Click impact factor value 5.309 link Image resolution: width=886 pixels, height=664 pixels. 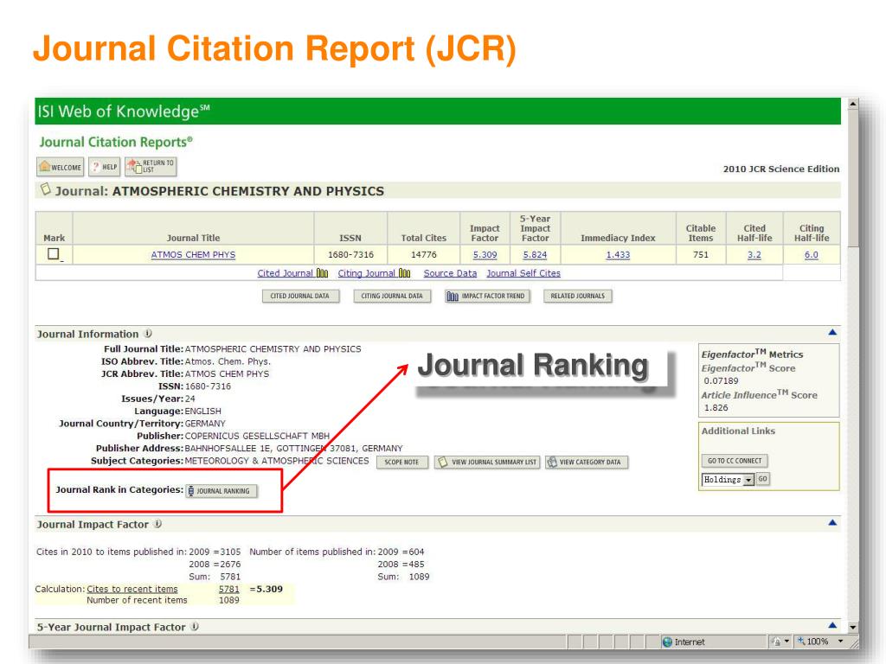(x=485, y=255)
